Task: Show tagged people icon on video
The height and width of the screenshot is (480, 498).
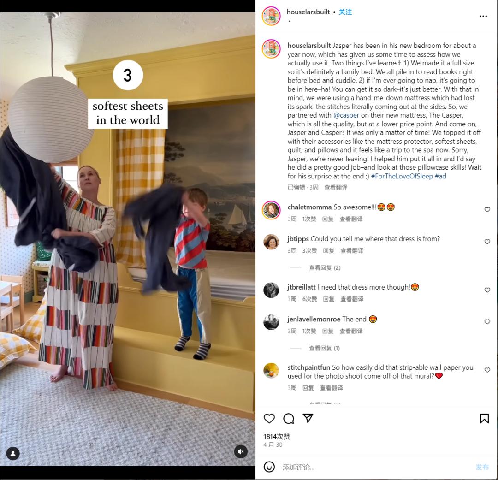Action: tap(13, 453)
